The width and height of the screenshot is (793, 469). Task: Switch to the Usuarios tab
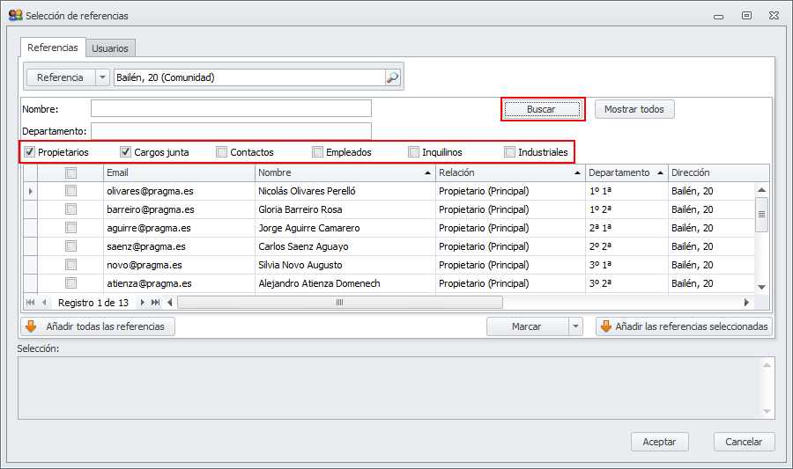[x=110, y=48]
